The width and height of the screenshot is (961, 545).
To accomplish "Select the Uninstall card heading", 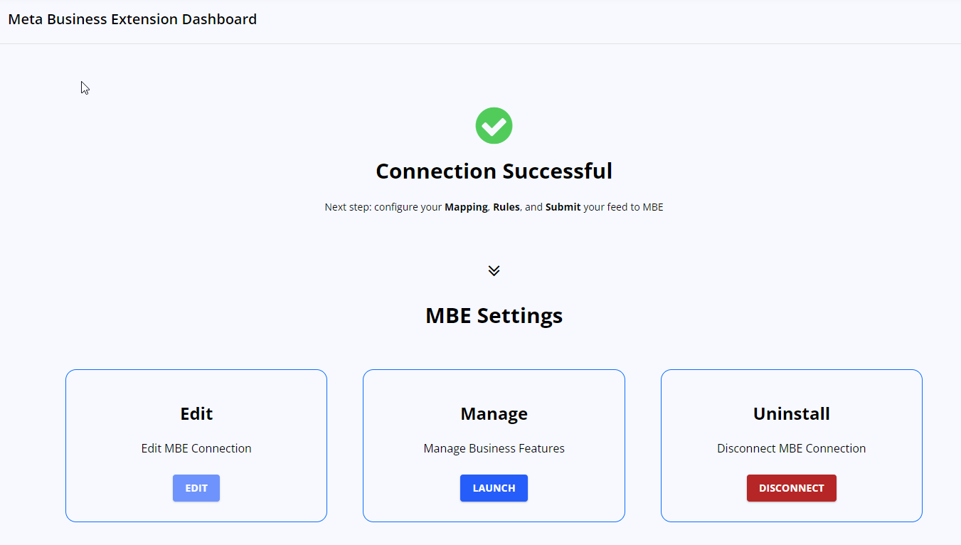I will coord(791,413).
